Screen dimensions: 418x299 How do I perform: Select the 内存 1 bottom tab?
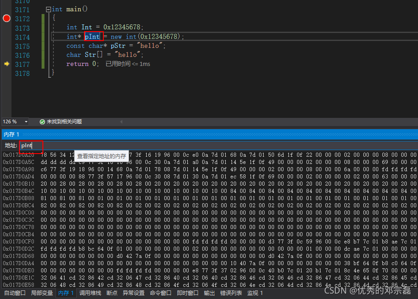coord(66,293)
